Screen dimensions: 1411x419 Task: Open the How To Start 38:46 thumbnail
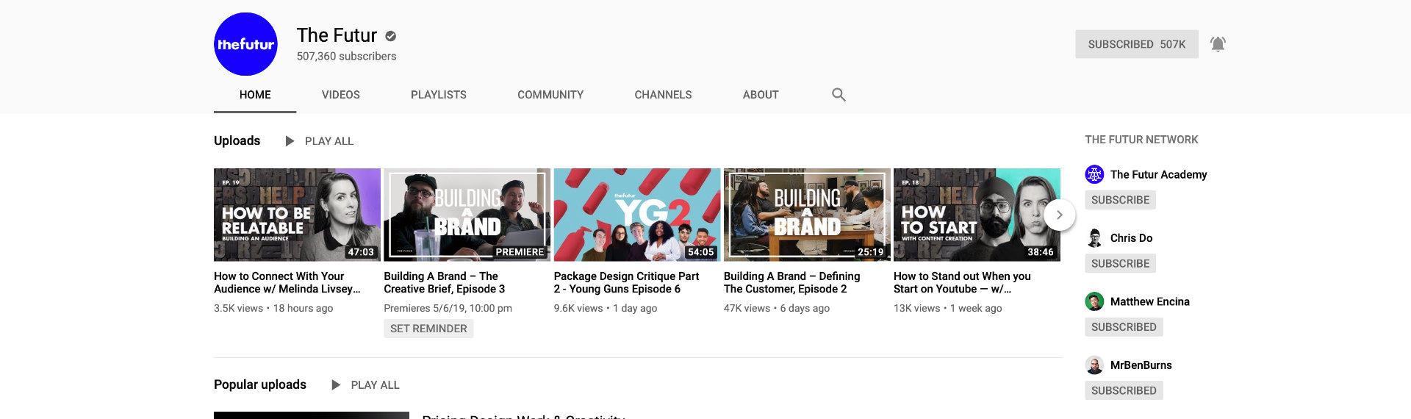pyautogui.click(x=977, y=215)
